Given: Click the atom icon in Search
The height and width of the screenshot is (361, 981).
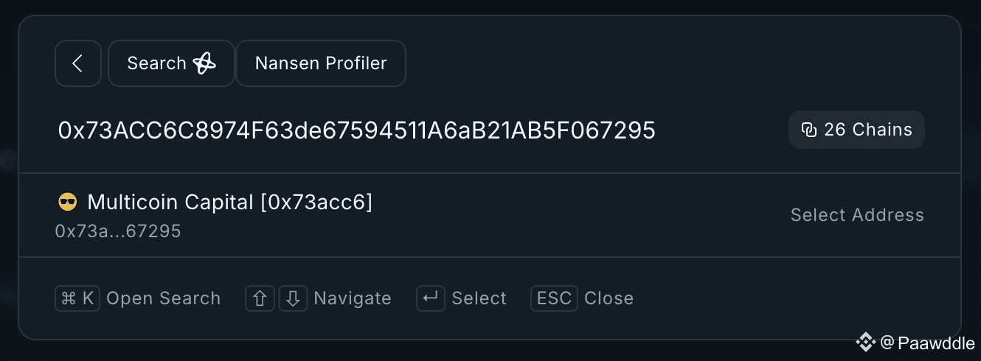Looking at the screenshot, I should tap(204, 64).
